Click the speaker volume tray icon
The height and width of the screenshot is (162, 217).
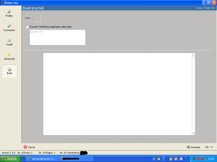[x=205, y=159]
